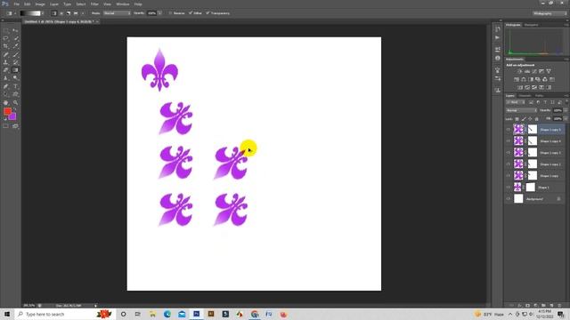
Task: Switch to the Navigator tab
Action: tap(531, 25)
